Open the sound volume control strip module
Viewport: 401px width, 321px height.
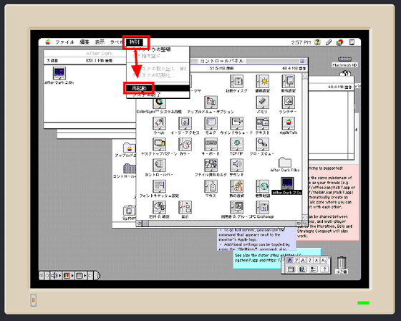[x=56, y=276]
